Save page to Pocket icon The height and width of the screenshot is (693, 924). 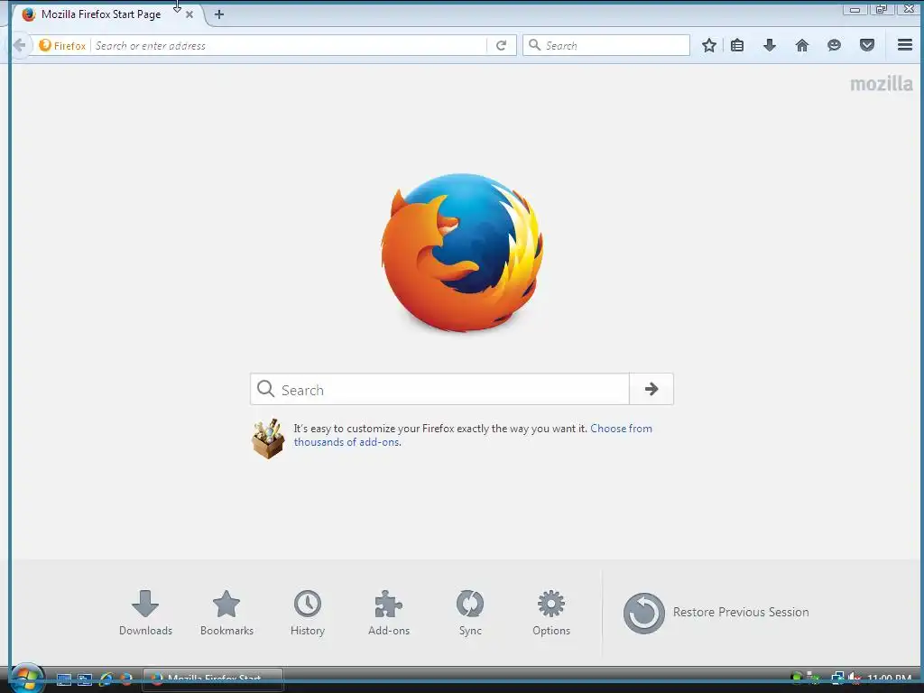[866, 45]
